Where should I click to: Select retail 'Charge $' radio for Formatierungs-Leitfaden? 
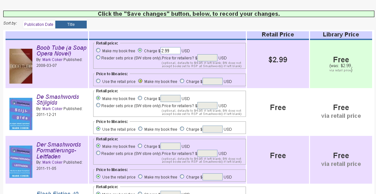(140, 146)
